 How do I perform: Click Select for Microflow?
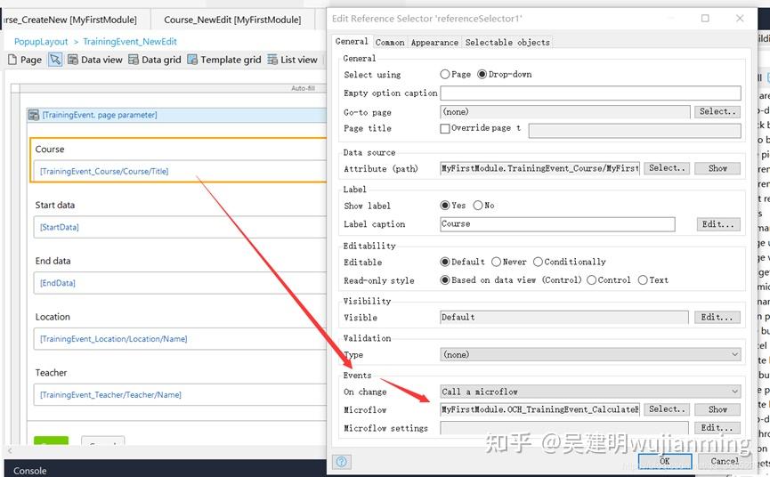(667, 408)
